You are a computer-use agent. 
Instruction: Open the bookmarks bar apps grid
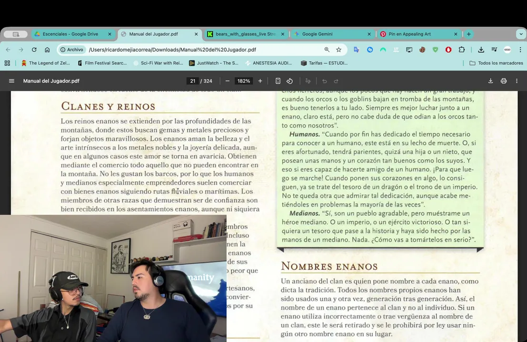click(x=7, y=63)
